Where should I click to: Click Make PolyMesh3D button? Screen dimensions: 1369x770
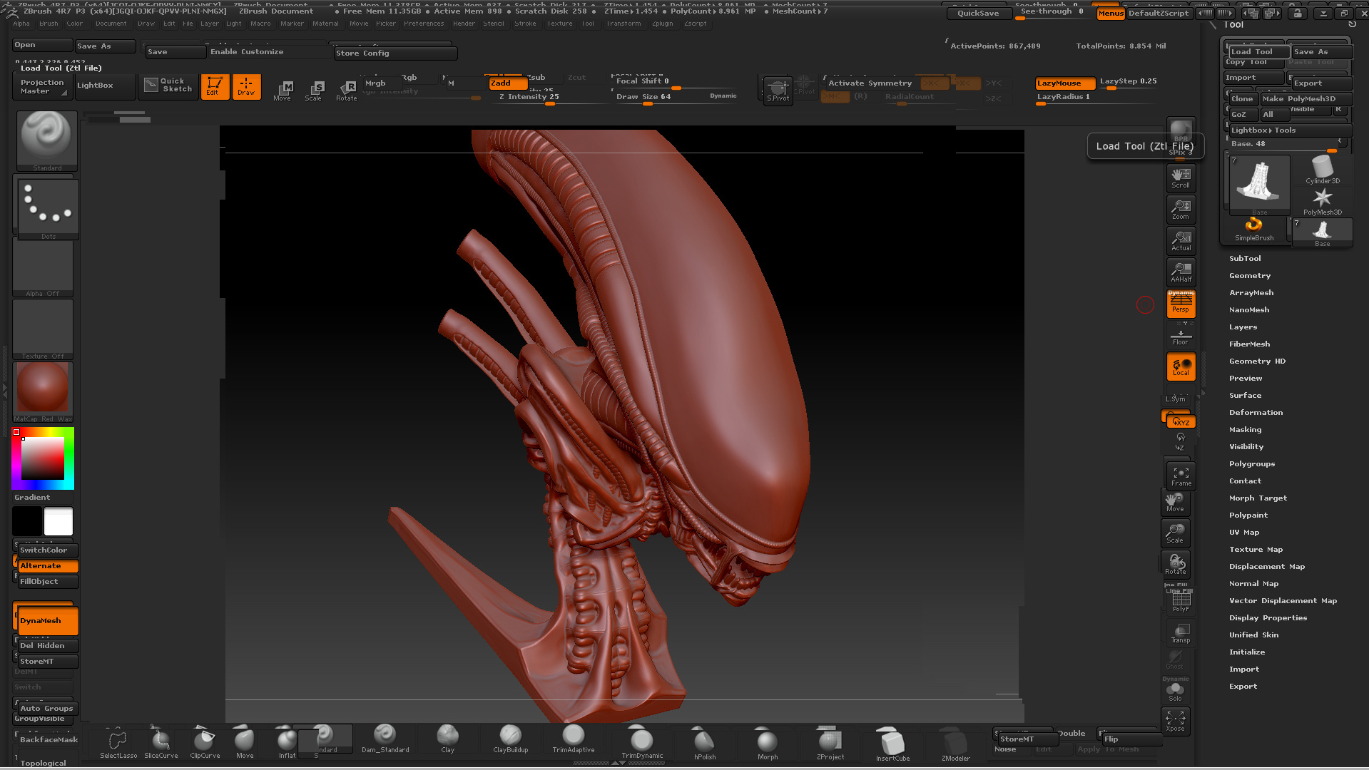coord(1298,99)
